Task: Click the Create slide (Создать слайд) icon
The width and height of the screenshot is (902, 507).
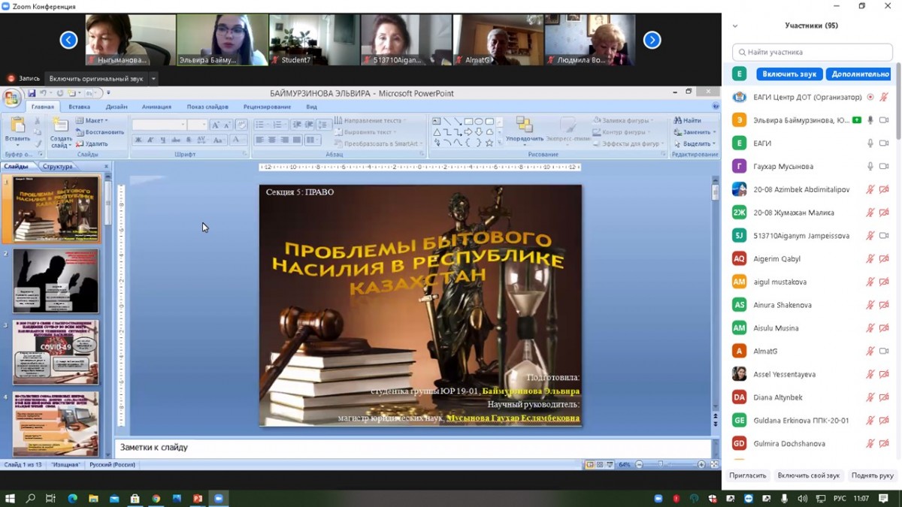Action: 61,128
